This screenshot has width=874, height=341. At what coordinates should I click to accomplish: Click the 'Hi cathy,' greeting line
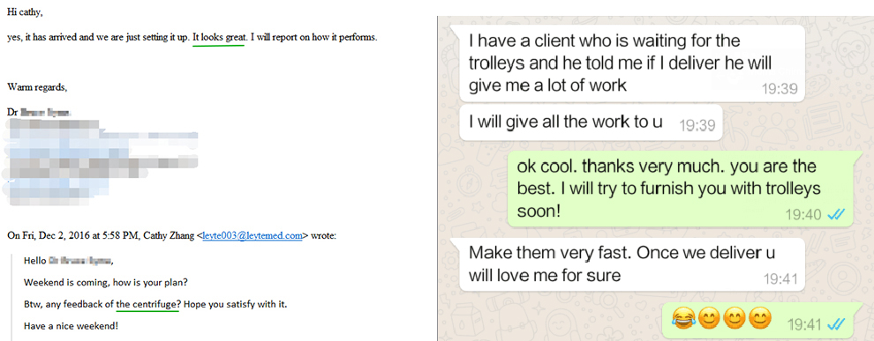pos(24,12)
